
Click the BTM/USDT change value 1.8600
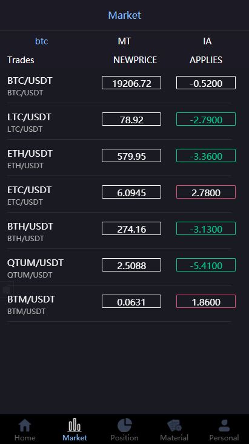click(206, 301)
